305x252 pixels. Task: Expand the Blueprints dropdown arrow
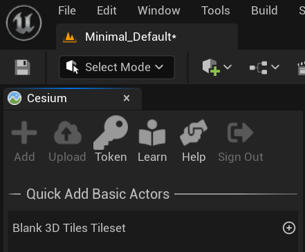point(275,67)
